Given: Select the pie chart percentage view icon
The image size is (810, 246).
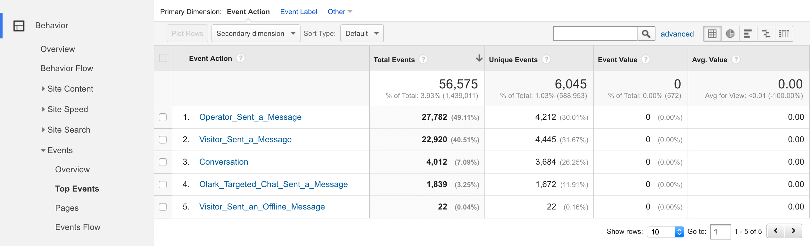Looking at the screenshot, I should click(730, 34).
